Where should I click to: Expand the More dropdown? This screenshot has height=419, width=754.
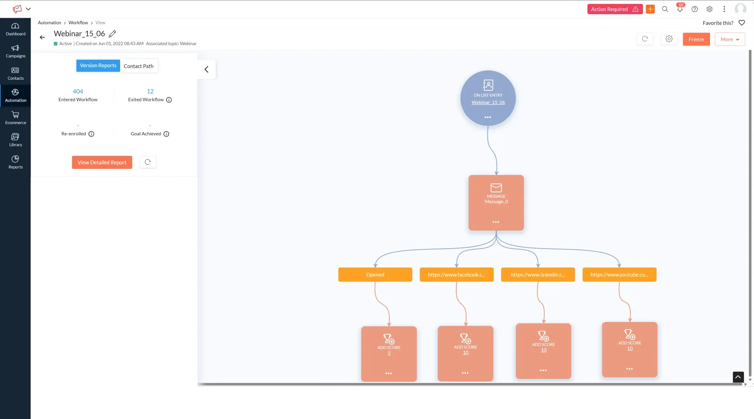coord(730,39)
